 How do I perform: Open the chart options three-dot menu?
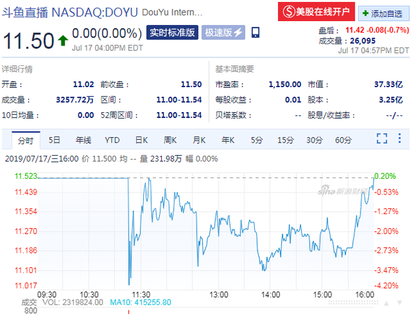(399, 139)
